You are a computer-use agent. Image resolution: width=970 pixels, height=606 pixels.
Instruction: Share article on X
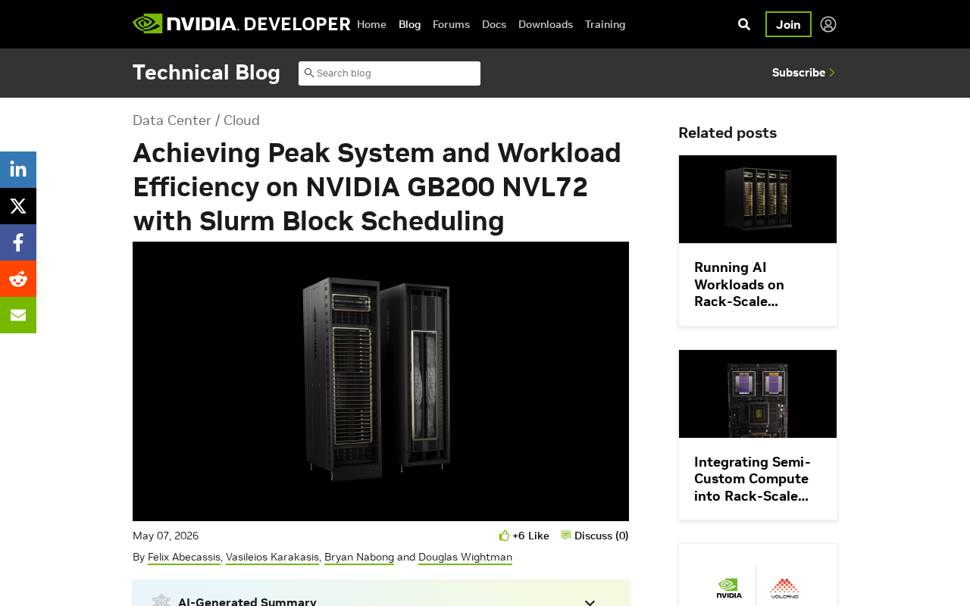[18, 206]
